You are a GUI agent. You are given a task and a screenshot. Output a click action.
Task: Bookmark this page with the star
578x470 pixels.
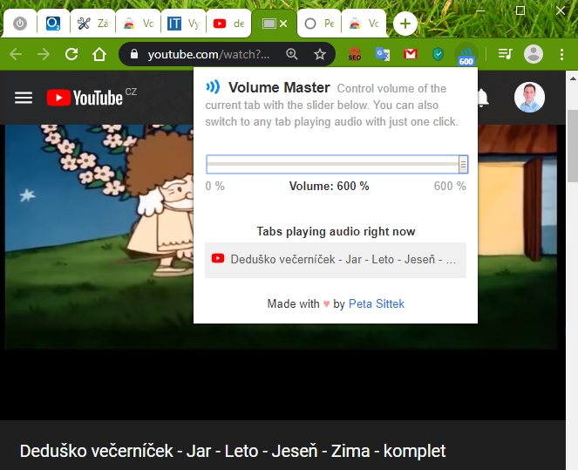(320, 54)
